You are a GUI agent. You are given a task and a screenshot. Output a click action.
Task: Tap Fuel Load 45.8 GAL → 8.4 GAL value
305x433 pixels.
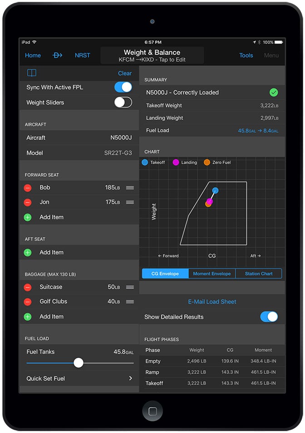tap(258, 130)
